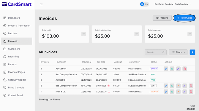The height and width of the screenshot is (111, 199).
Task: Record payment on invoice 1 dollar icon
Action: (x=172, y=92)
